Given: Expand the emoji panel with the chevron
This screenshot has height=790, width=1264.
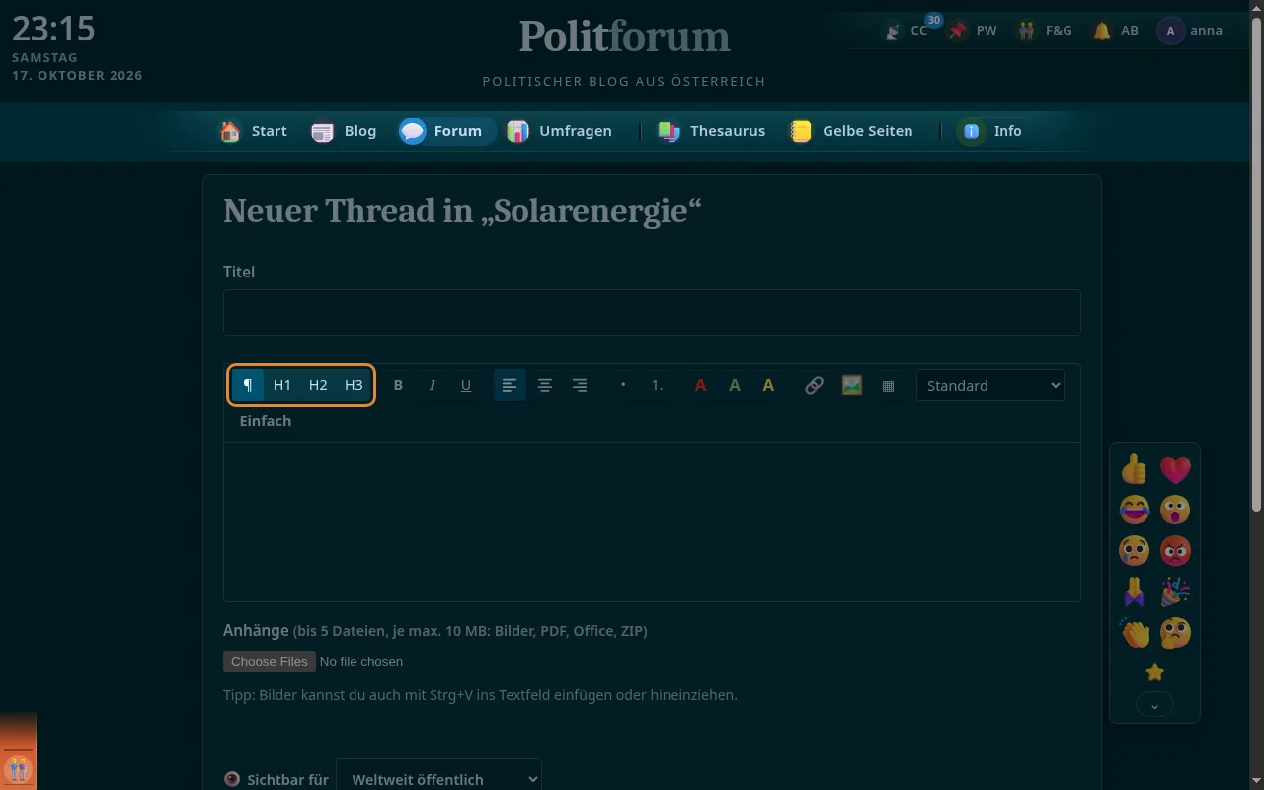Looking at the screenshot, I should [1154, 705].
